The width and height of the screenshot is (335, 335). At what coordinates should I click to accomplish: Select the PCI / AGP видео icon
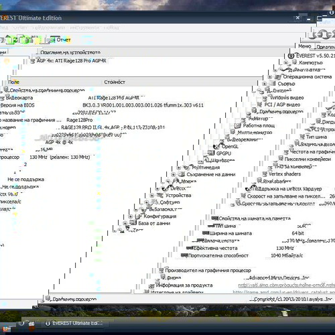259,105
